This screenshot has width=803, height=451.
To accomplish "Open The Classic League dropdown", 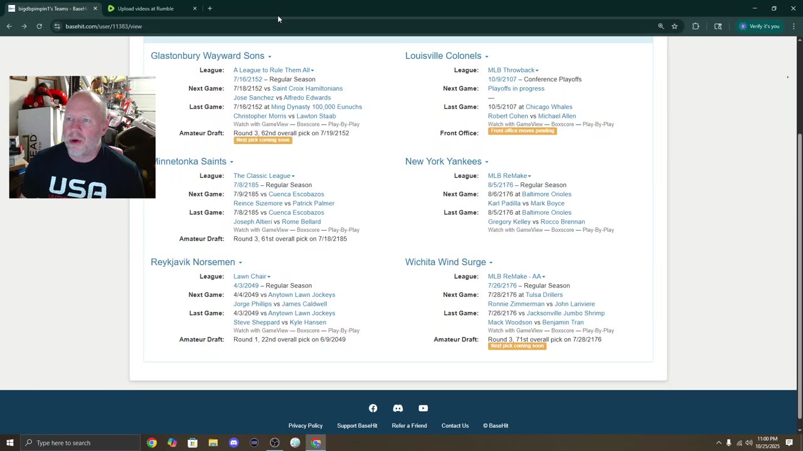I will [264, 176].
